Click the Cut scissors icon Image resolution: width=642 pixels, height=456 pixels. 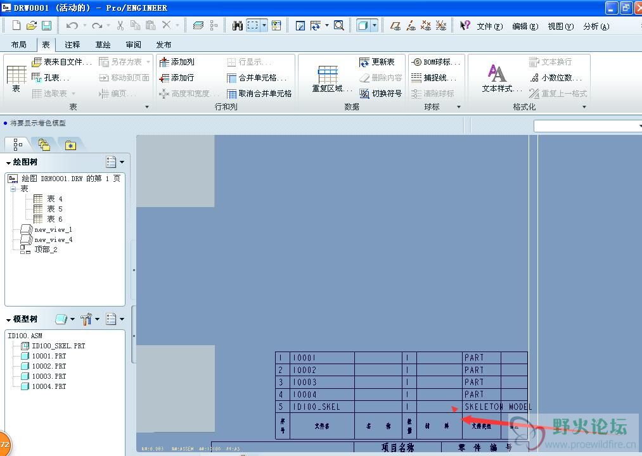[120, 26]
